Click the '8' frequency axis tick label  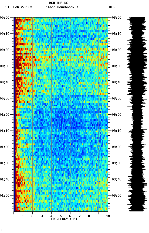(x=89, y=216)
